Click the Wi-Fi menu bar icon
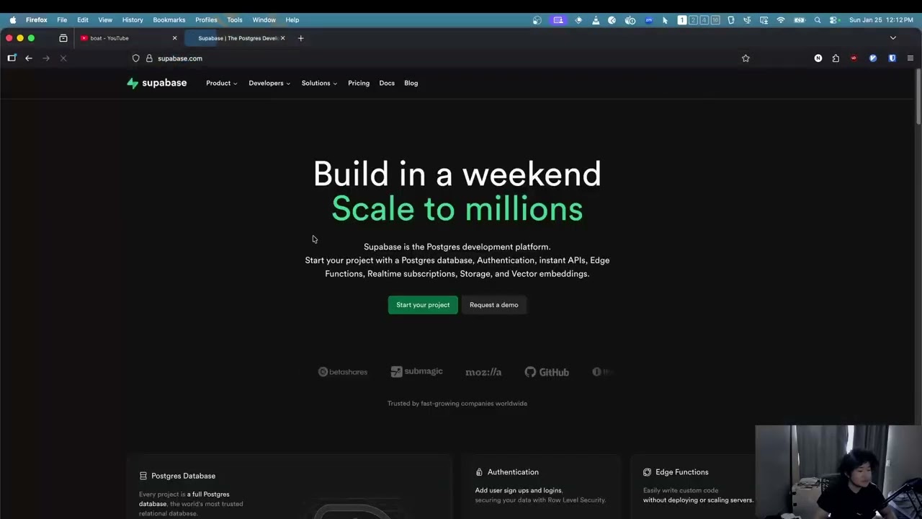This screenshot has height=519, width=922. (781, 20)
